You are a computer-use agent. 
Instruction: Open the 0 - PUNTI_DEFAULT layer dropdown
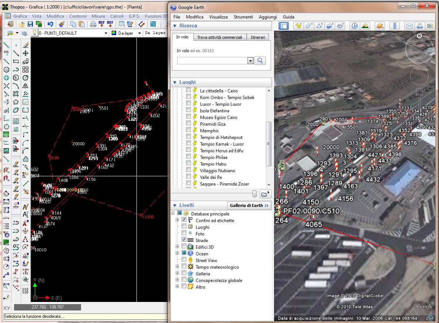click(105, 33)
